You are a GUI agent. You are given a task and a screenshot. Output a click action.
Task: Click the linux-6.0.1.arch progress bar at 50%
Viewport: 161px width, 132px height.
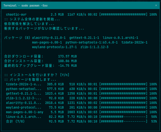coord(123,117)
